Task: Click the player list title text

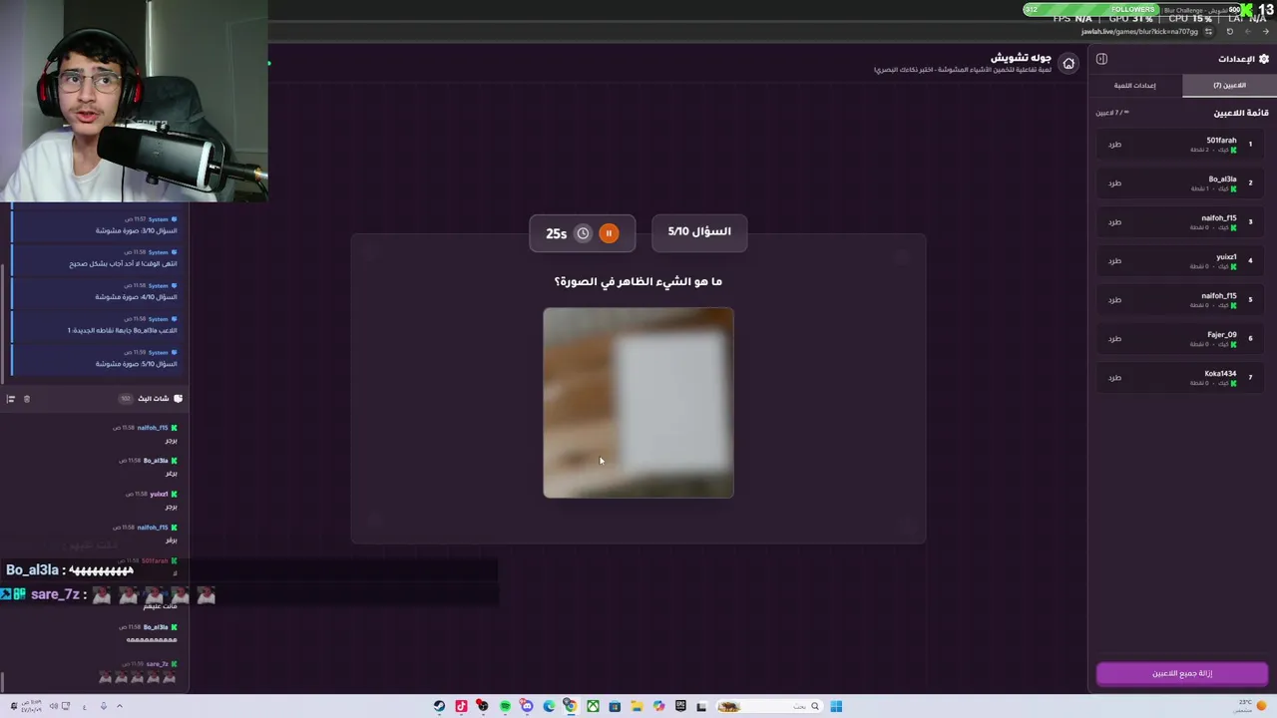Action: click(1240, 113)
